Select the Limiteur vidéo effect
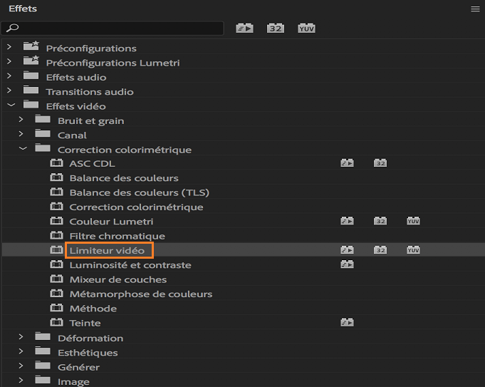485x387 pixels. click(107, 251)
